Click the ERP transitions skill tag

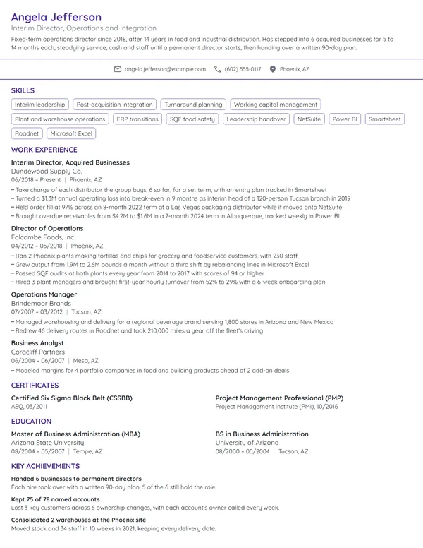[137, 119]
